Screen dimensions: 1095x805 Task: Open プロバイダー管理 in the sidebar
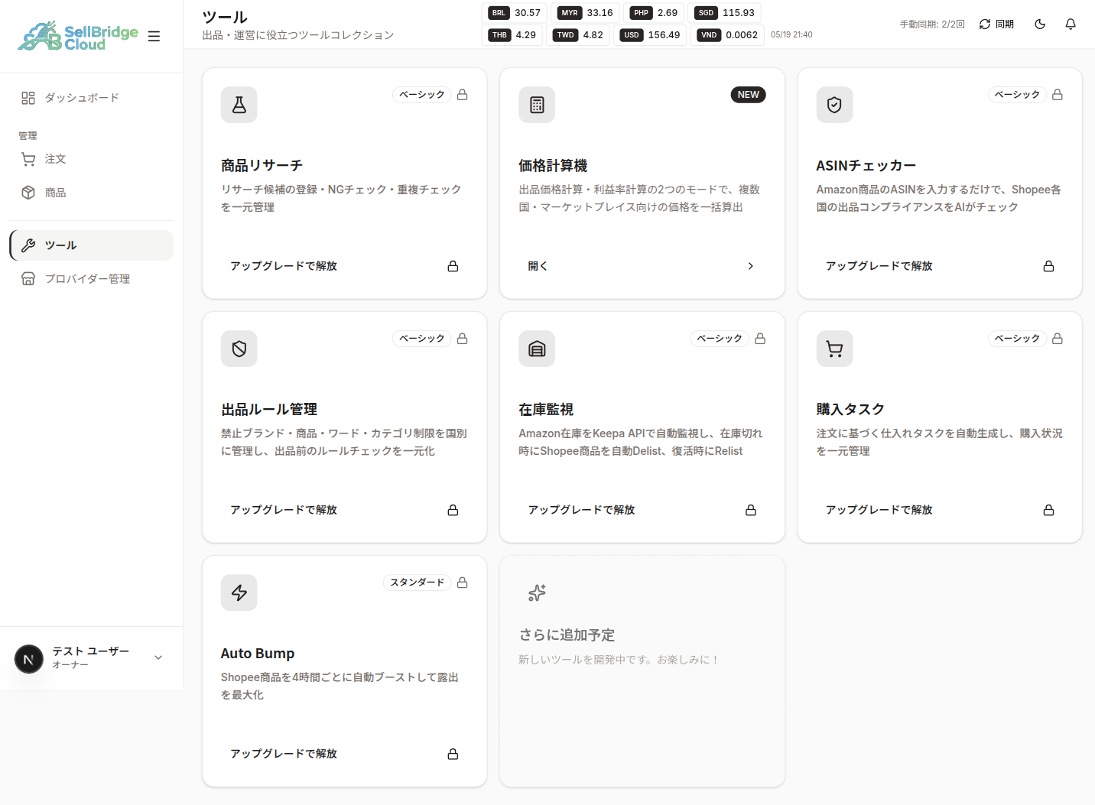pyautogui.click(x=91, y=279)
